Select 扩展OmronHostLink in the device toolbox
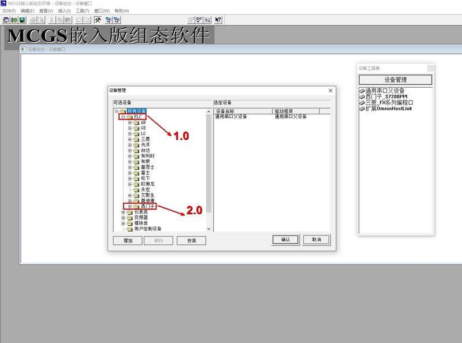Viewport: 462px width, 343px height. pos(386,109)
